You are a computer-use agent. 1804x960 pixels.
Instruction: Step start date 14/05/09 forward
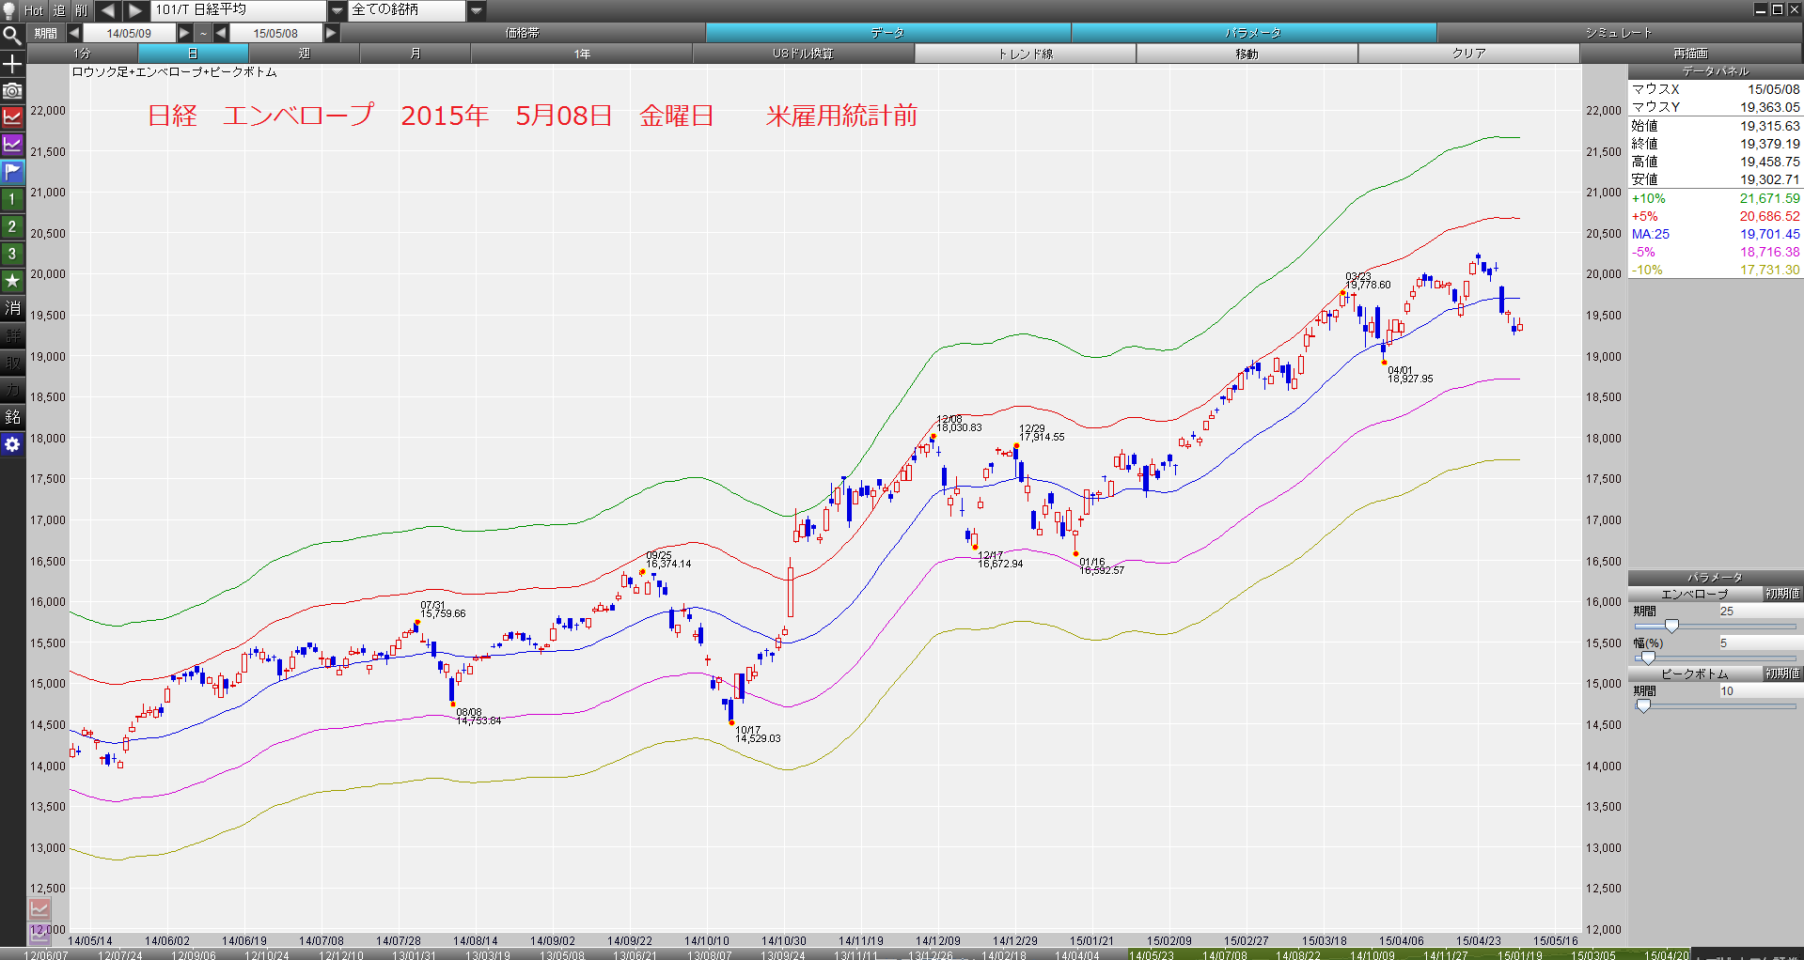(184, 33)
